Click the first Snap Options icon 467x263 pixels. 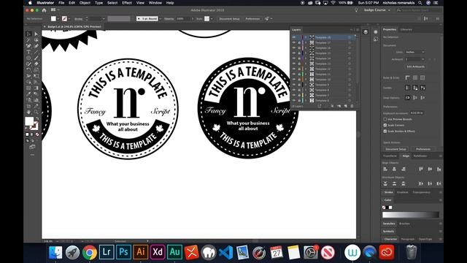point(407,97)
